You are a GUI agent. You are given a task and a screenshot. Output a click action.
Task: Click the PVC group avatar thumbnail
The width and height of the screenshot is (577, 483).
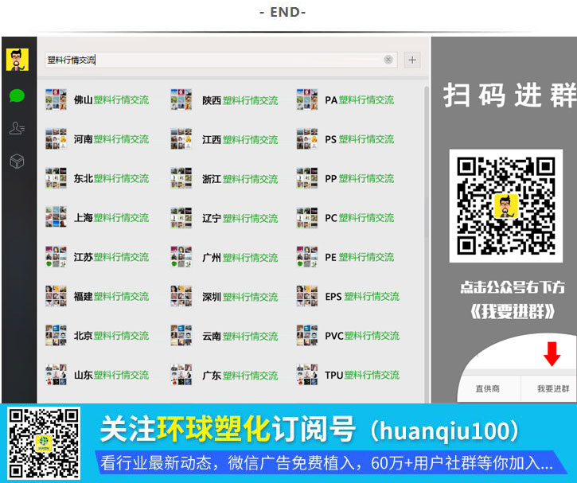307,336
